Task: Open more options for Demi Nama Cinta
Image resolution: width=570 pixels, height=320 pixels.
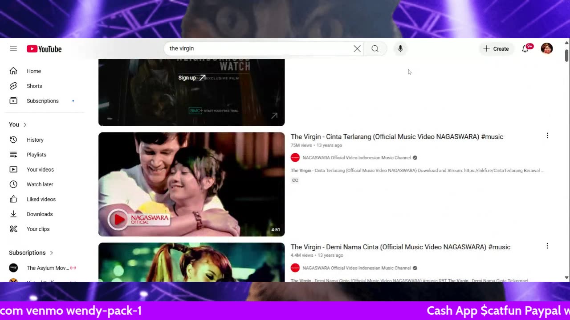Action: [x=547, y=246]
